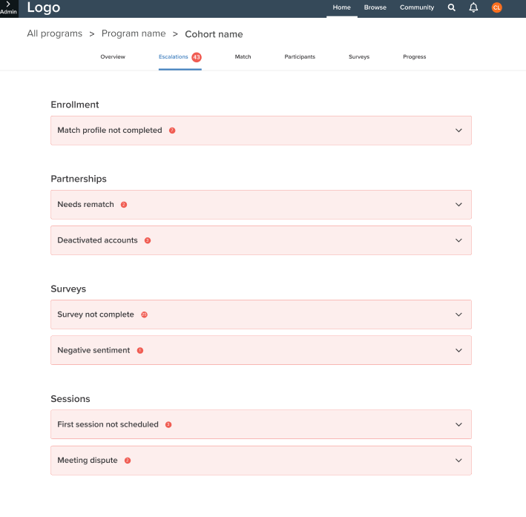Expand the Deactivated accounts chevron
526x517 pixels.
(x=458, y=240)
